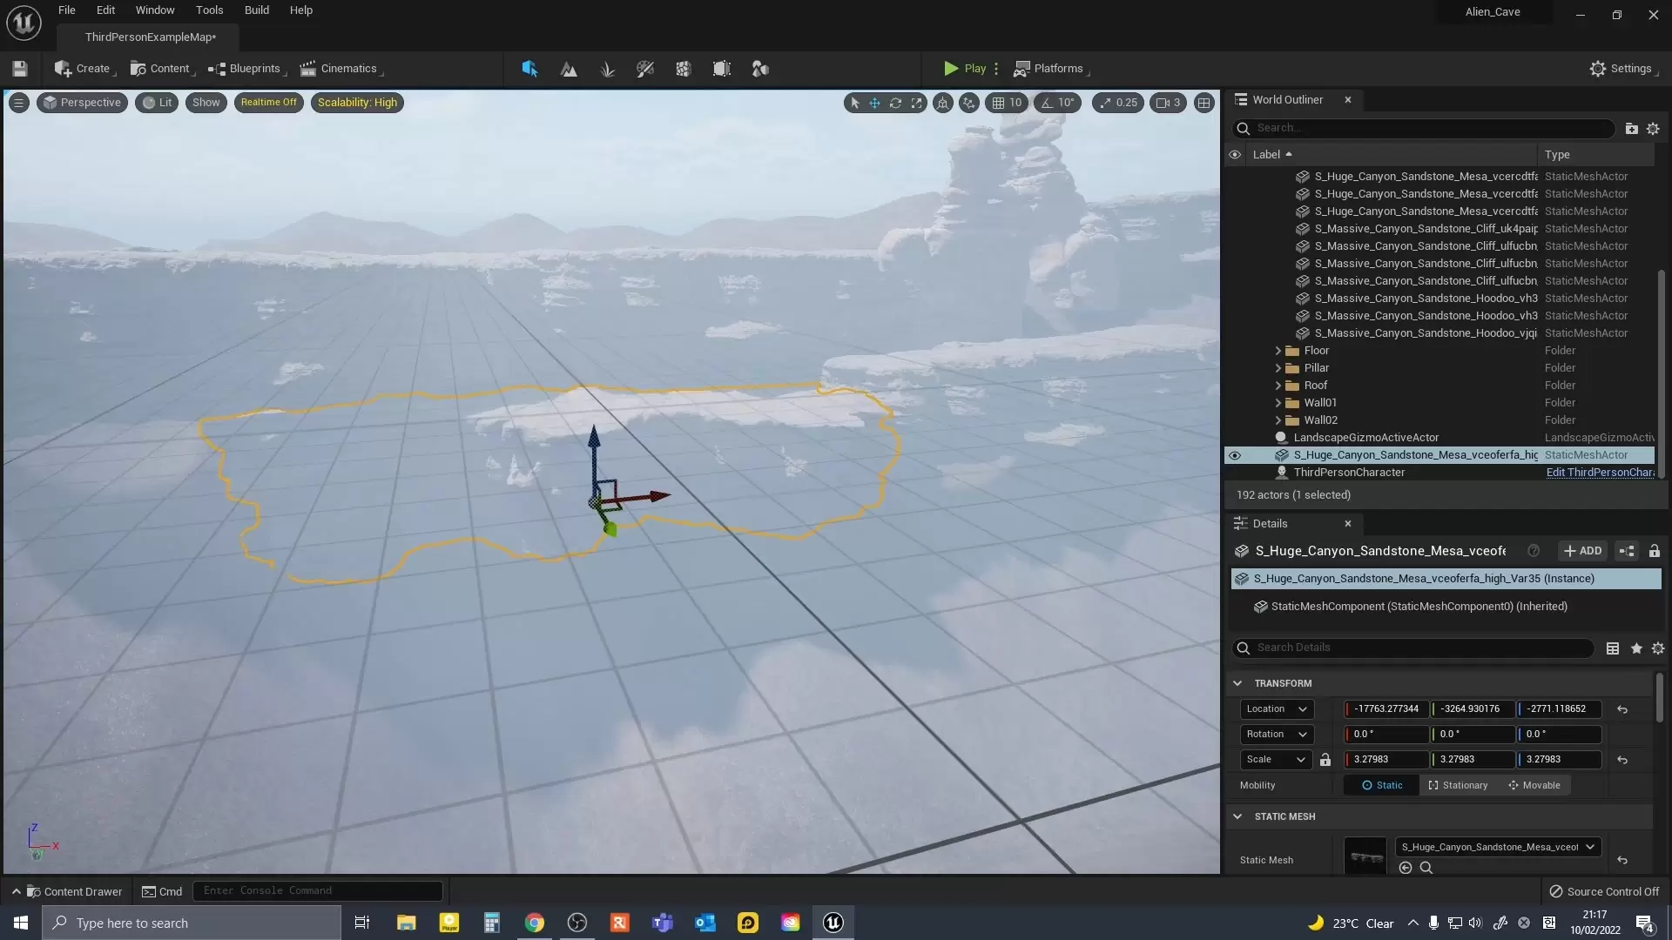Select the Foliage mode icon
The width and height of the screenshot is (1672, 940).
click(x=607, y=69)
